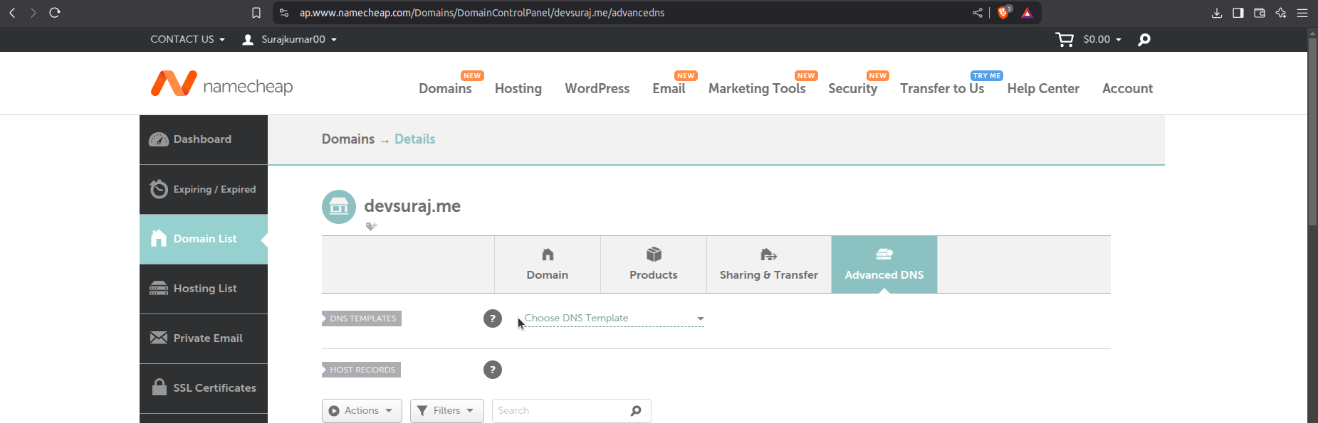Open the Security navigation menu
This screenshot has height=423, width=1318.
tap(852, 89)
